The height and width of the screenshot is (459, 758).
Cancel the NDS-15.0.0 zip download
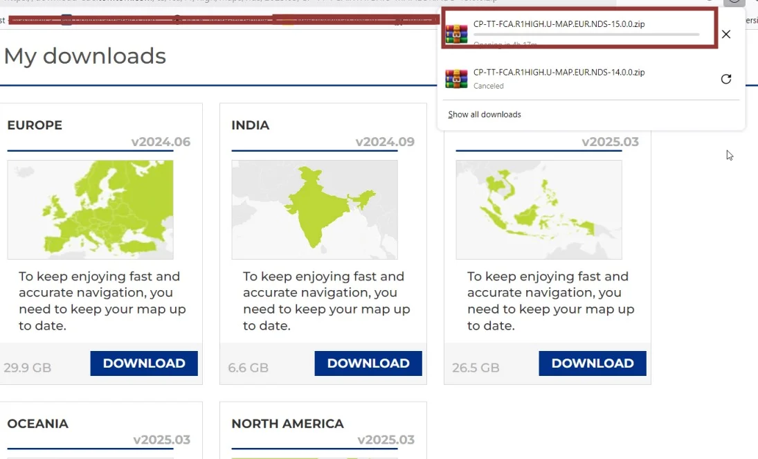(725, 34)
